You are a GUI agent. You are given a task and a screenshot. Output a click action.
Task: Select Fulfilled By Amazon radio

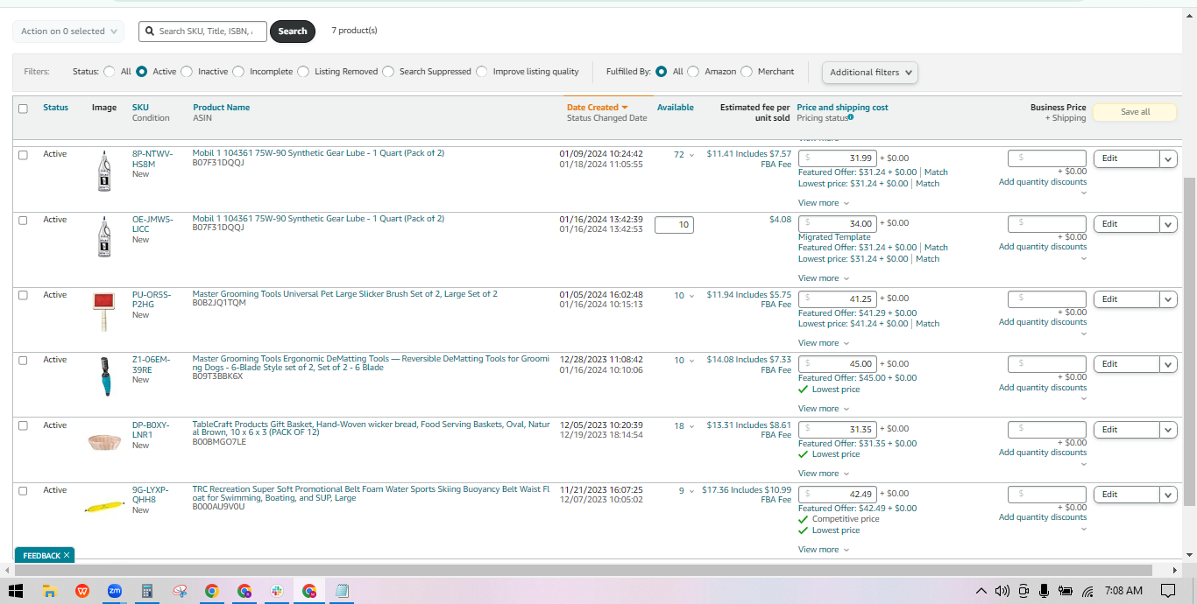693,72
